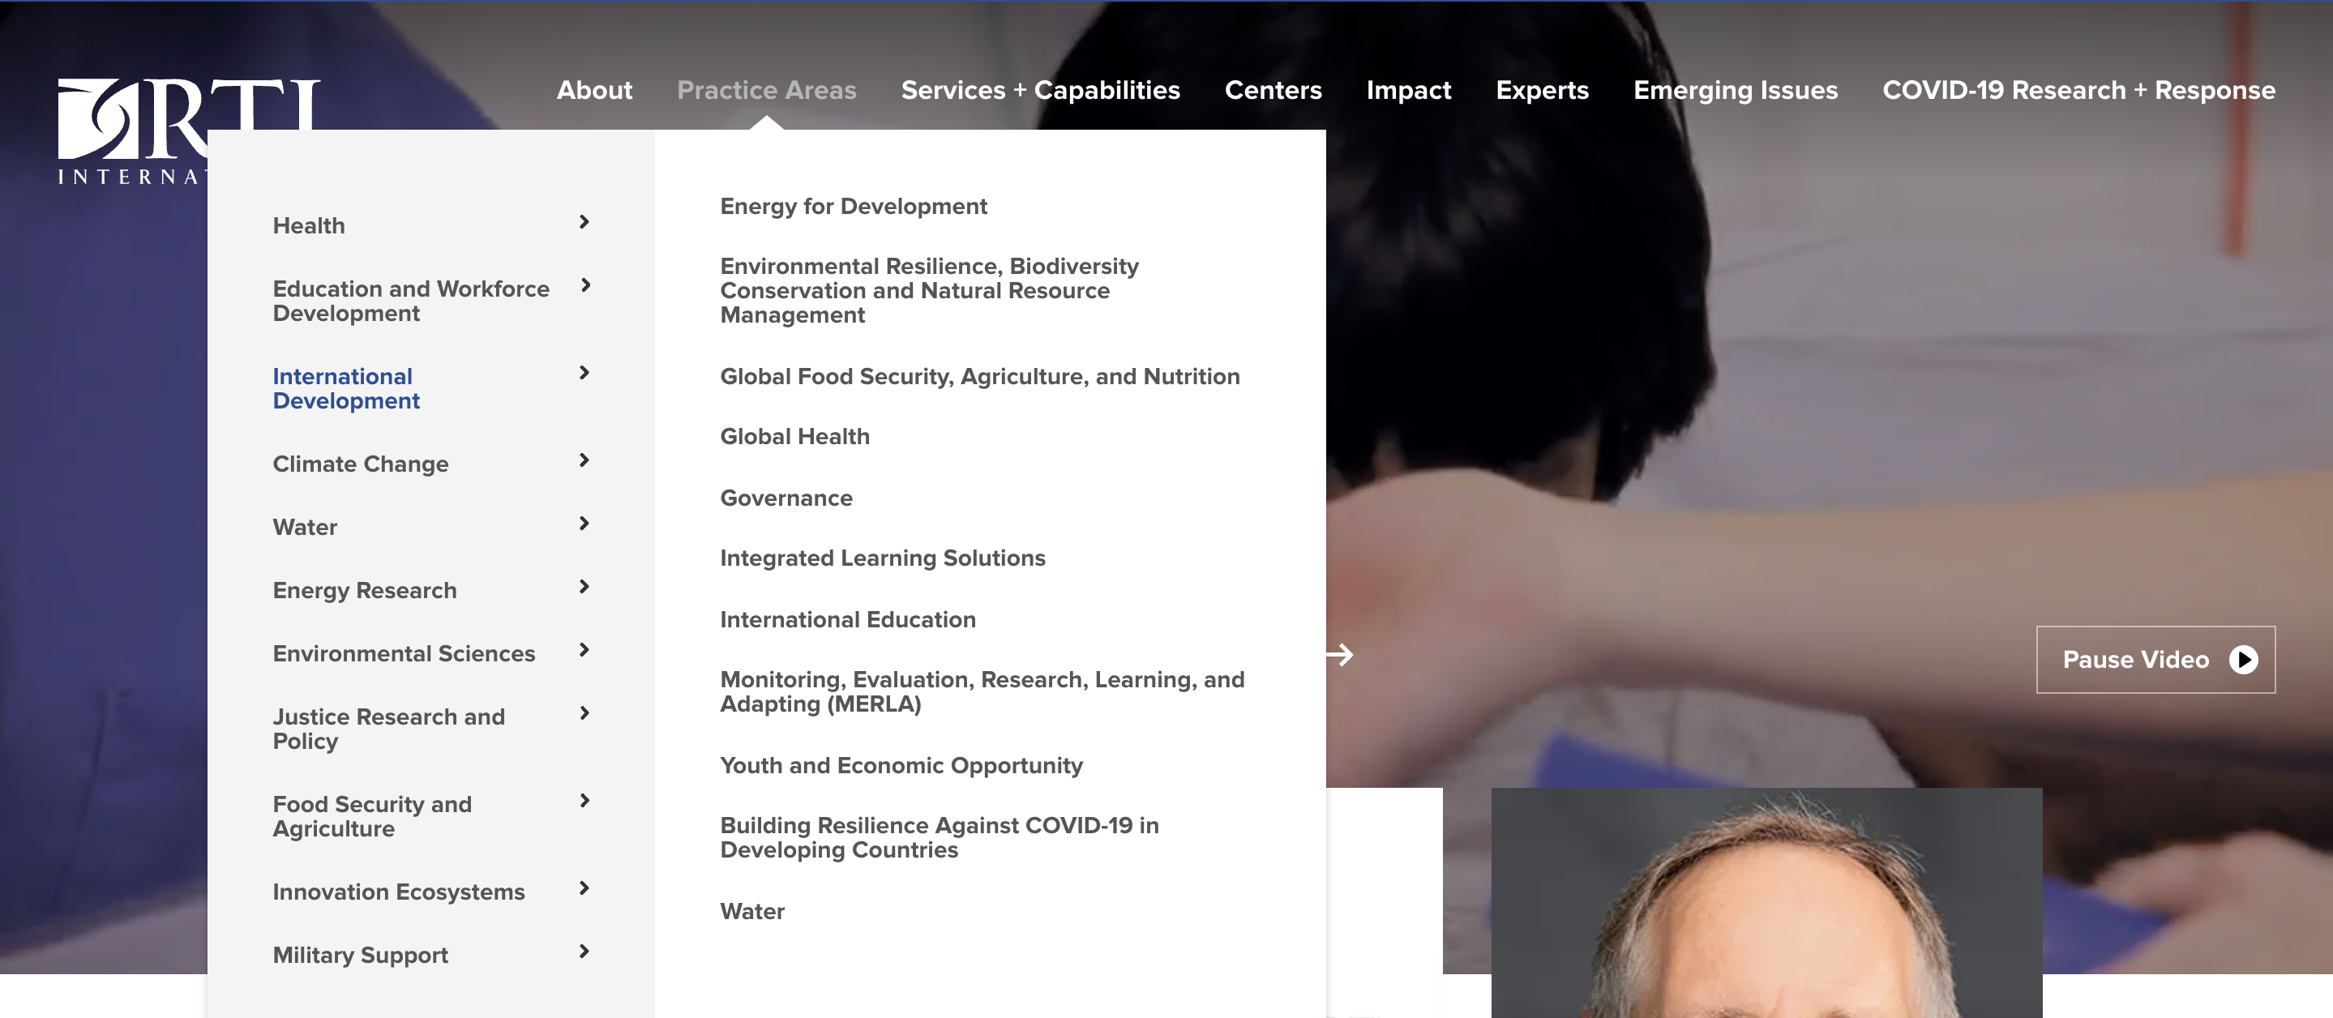Click the play circle icon in Pause Video
This screenshot has width=2333, height=1018.
pos(2243,659)
